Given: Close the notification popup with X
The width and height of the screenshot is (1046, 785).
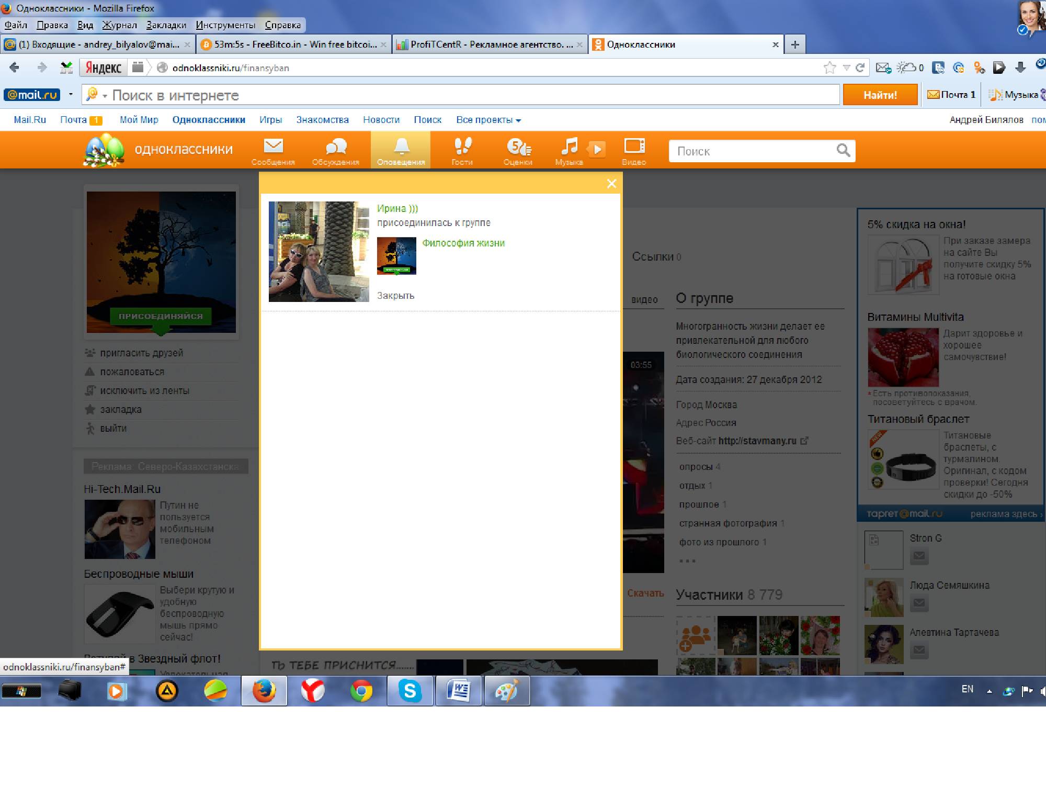Looking at the screenshot, I should (611, 184).
